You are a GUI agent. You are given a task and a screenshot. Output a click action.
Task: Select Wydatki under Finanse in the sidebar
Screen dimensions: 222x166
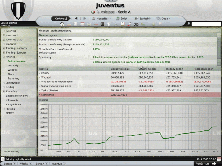[13, 70]
